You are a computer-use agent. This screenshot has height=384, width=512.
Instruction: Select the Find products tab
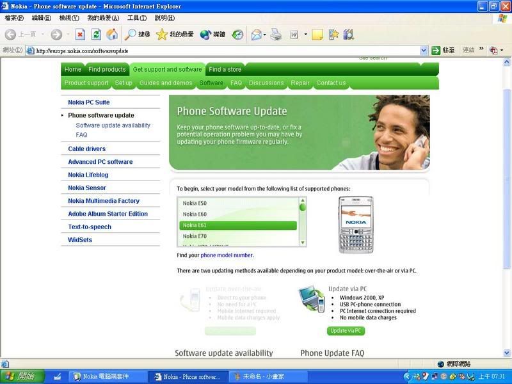pos(107,69)
